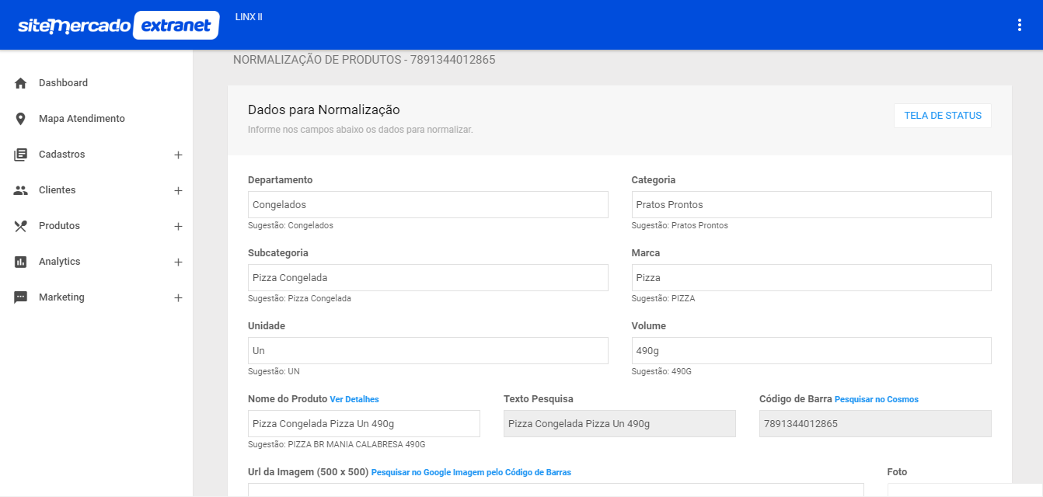Expand the Analytics submenu plus
1043x497 pixels.
(x=178, y=262)
